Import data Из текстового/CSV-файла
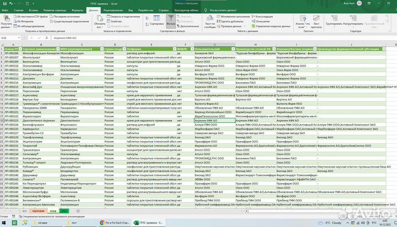The height and width of the screenshot is (227, 397). [31, 17]
